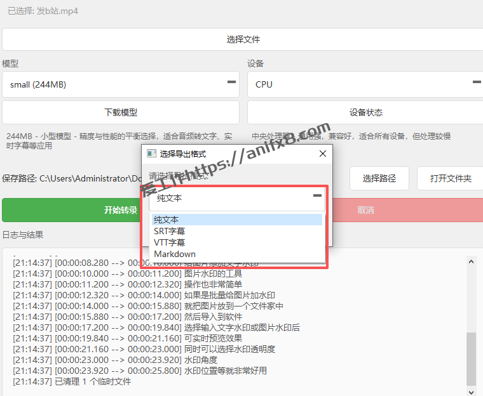Select 纯文本 in the format list

click(x=237, y=220)
